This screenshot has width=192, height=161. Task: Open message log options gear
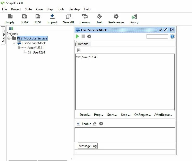101,124
